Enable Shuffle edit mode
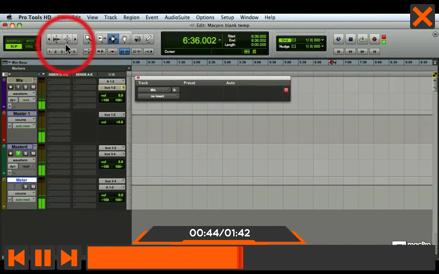 (14, 41)
